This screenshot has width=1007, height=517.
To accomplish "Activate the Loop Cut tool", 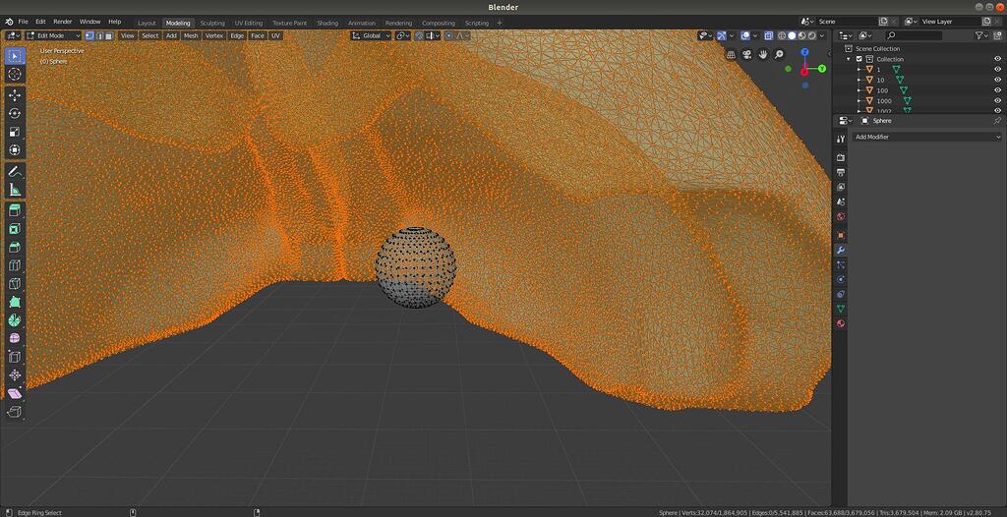I will coord(15,265).
